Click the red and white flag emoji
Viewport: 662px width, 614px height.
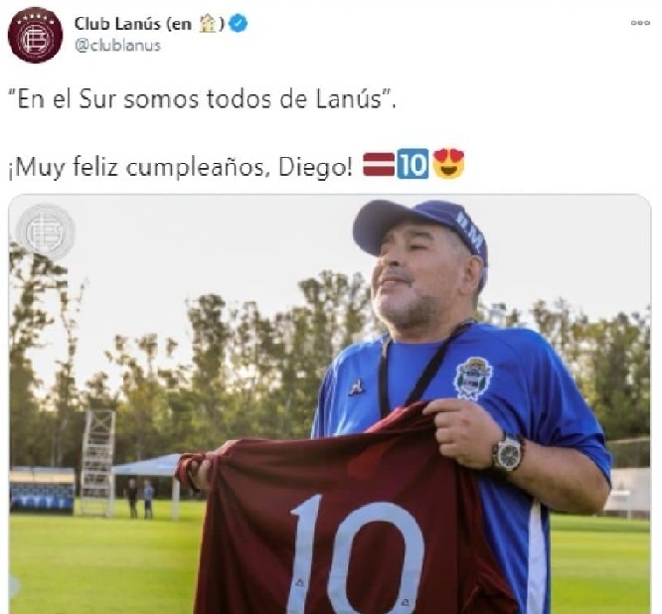(379, 165)
